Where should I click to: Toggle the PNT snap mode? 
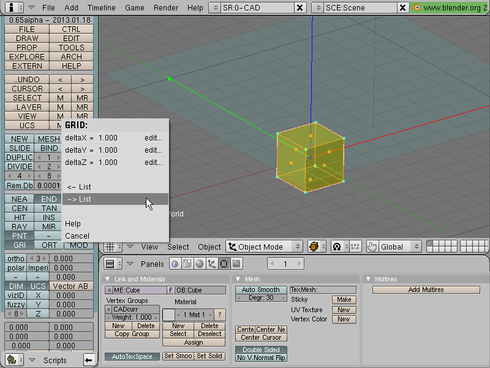tap(20, 236)
